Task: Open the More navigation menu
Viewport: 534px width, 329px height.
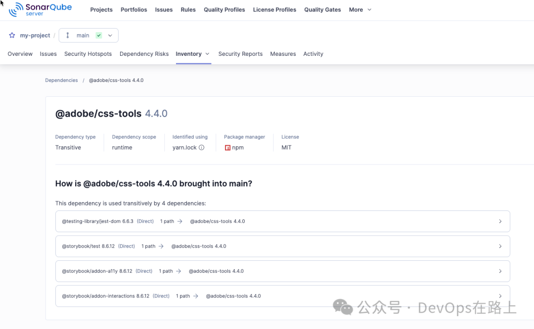Action: click(360, 9)
